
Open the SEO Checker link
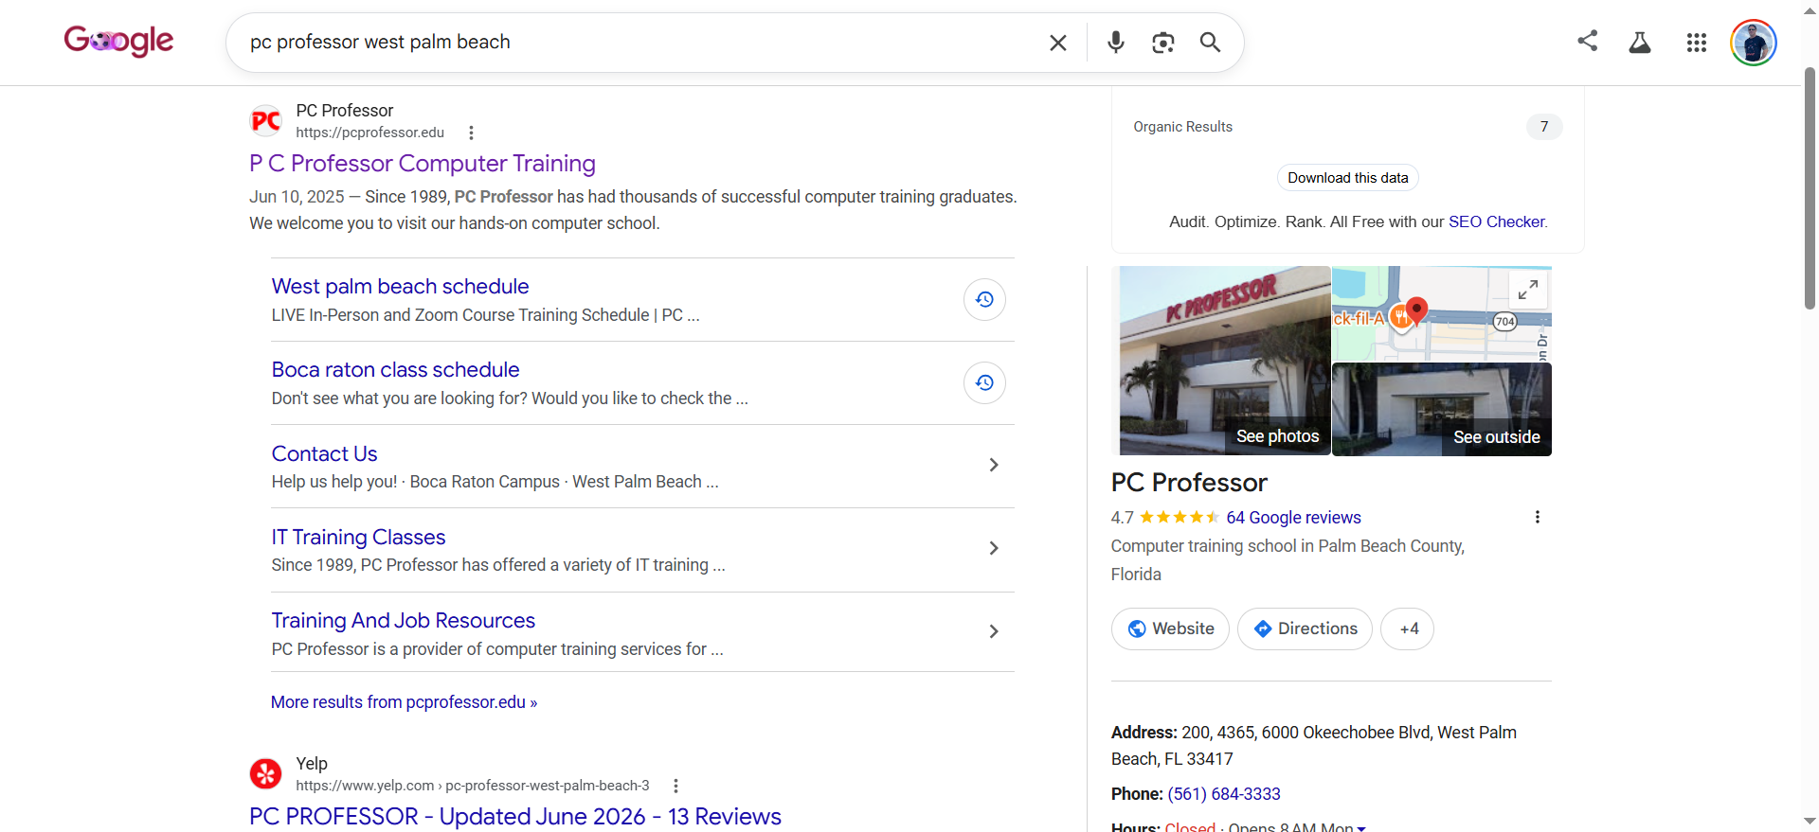[x=1496, y=221]
